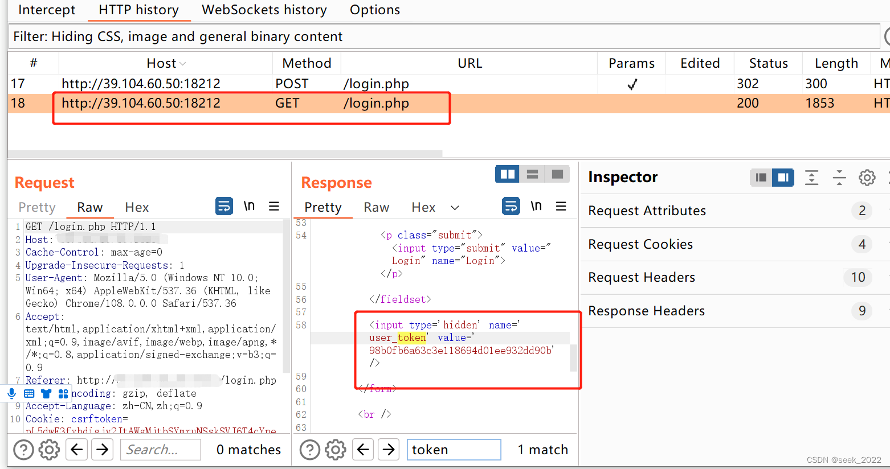Switch Response view to Hex
This screenshot has height=469, width=890.
(x=423, y=207)
